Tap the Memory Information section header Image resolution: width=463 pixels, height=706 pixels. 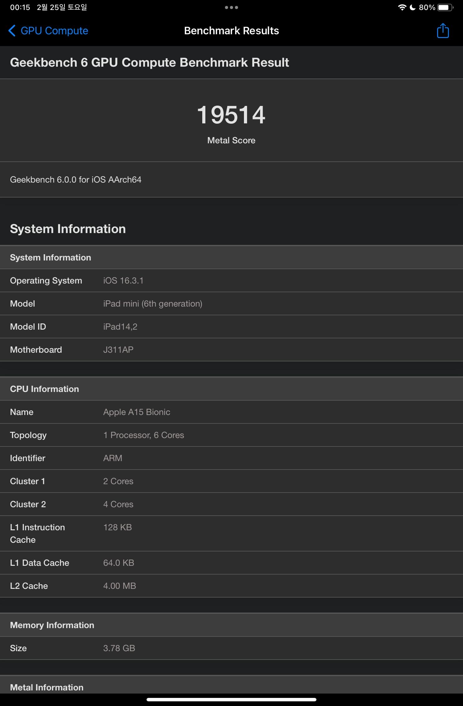[231, 625]
